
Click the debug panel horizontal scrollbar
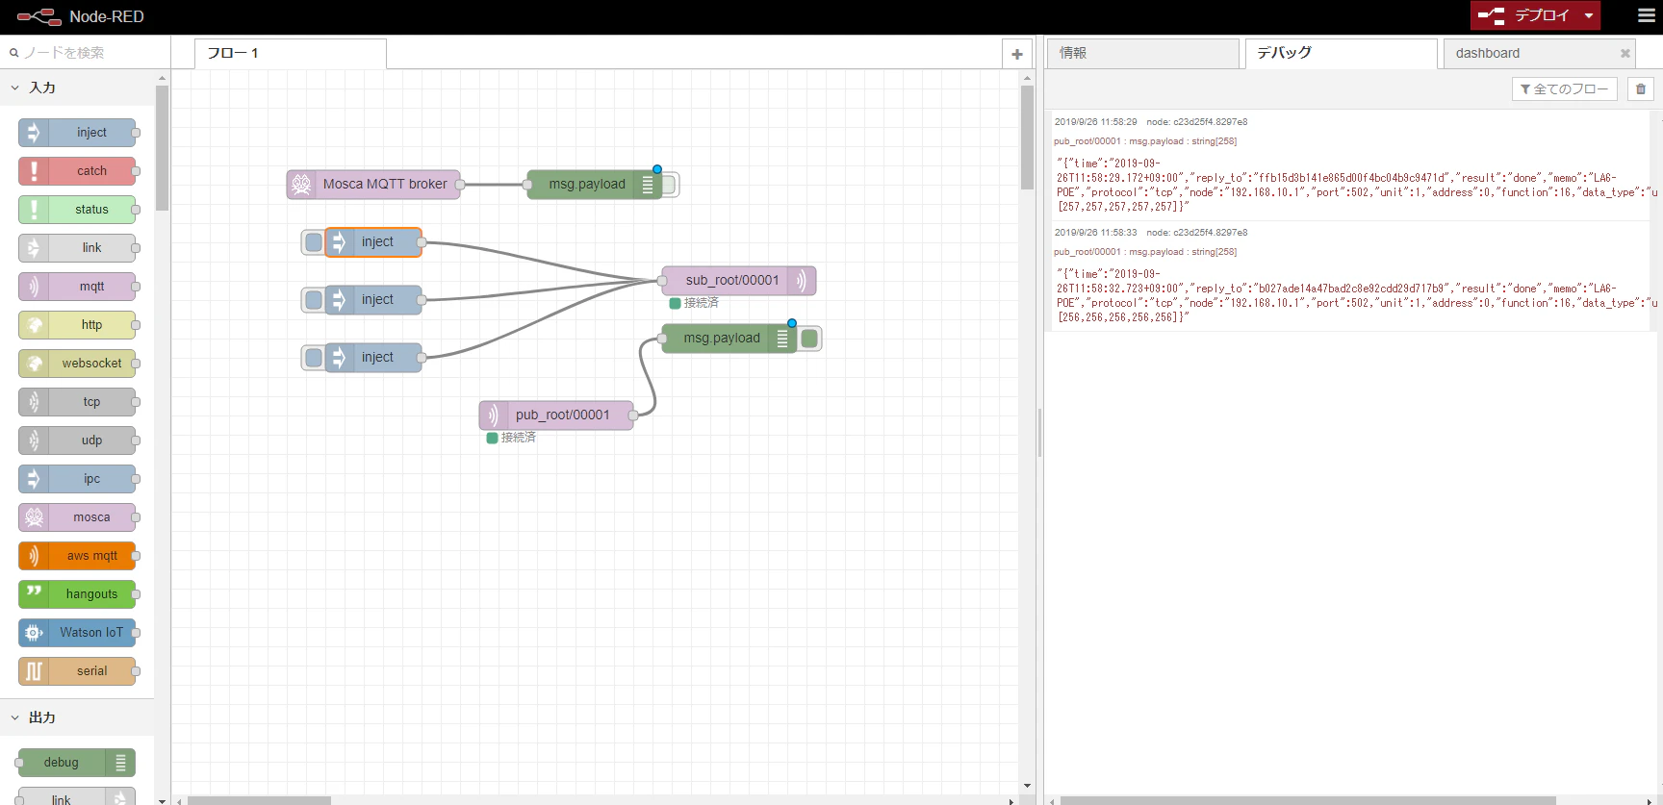click(x=1308, y=800)
